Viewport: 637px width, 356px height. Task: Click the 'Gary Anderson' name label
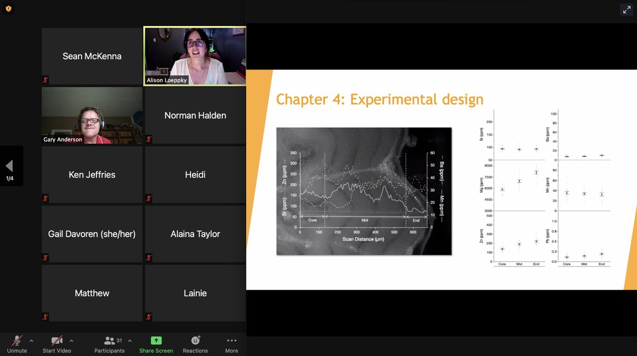pos(63,140)
